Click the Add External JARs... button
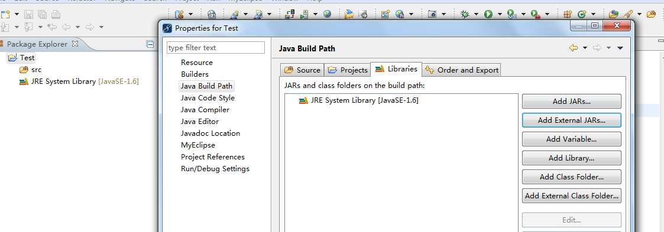Image resolution: width=664 pixels, height=232 pixels. (571, 120)
